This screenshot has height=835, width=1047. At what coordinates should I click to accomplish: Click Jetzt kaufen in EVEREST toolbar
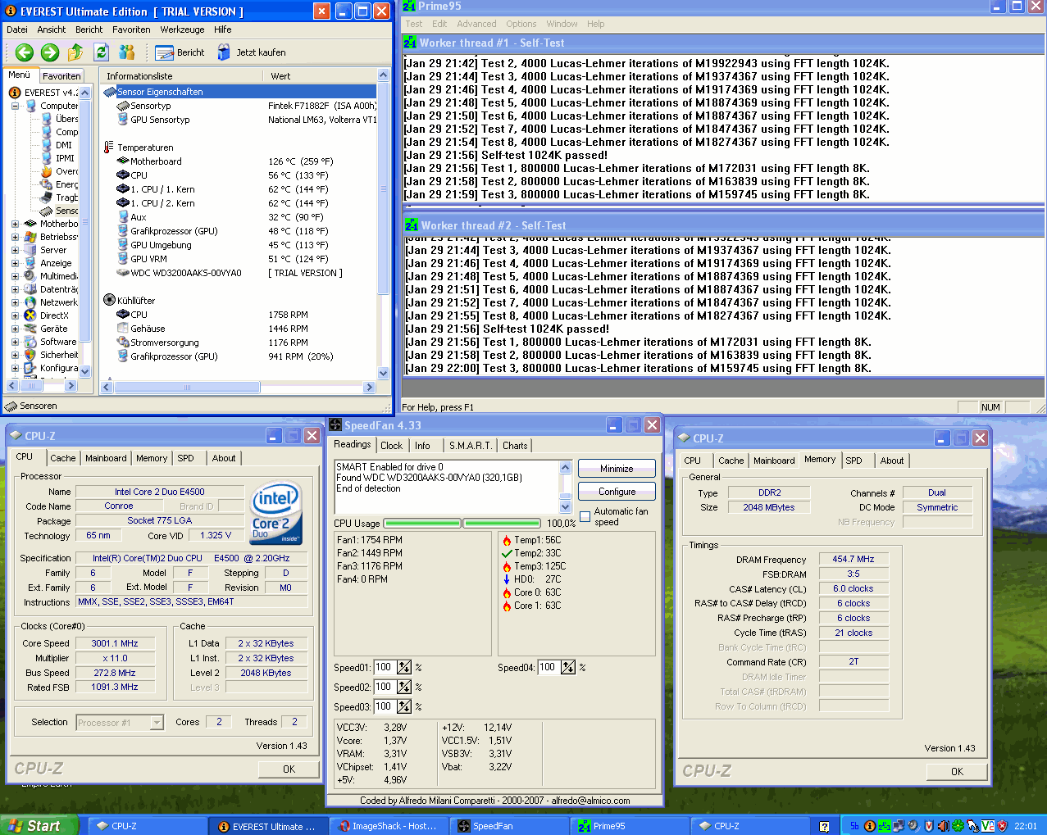(251, 52)
